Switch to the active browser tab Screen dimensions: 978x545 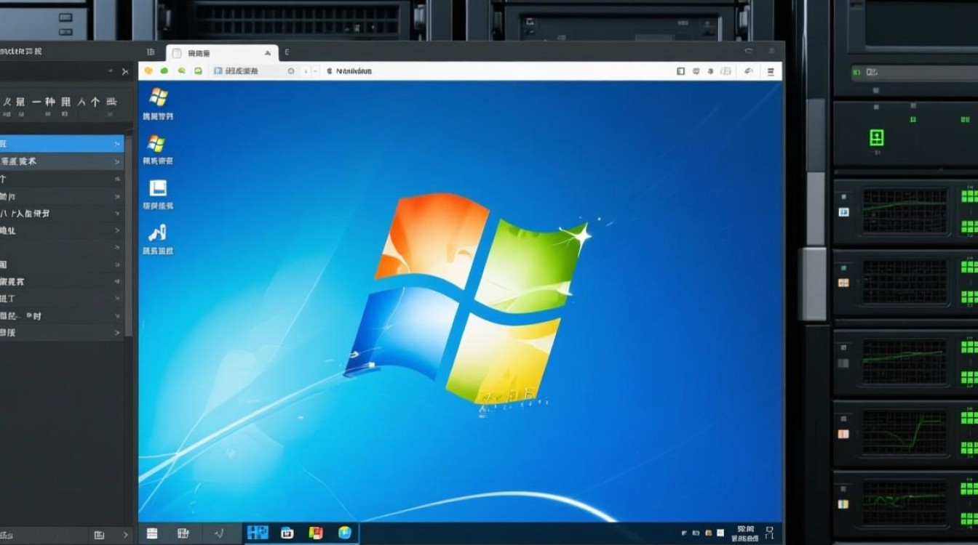coord(218,52)
